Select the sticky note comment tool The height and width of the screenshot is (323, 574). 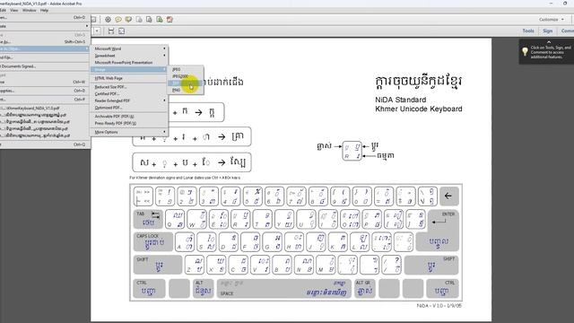pyautogui.click(x=118, y=20)
